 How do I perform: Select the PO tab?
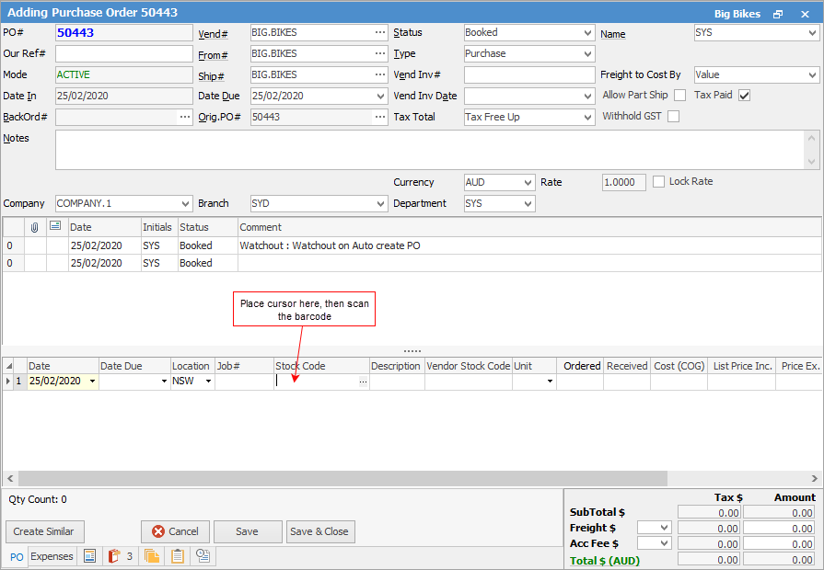coord(17,557)
